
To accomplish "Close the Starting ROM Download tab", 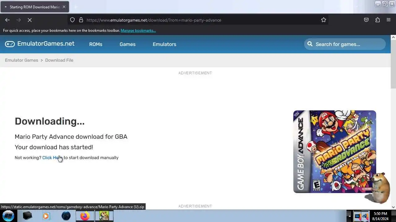I will pyautogui.click(x=64, y=7).
